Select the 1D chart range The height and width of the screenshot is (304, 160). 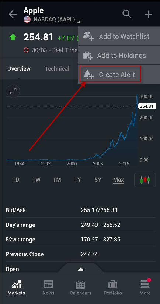pos(16,180)
